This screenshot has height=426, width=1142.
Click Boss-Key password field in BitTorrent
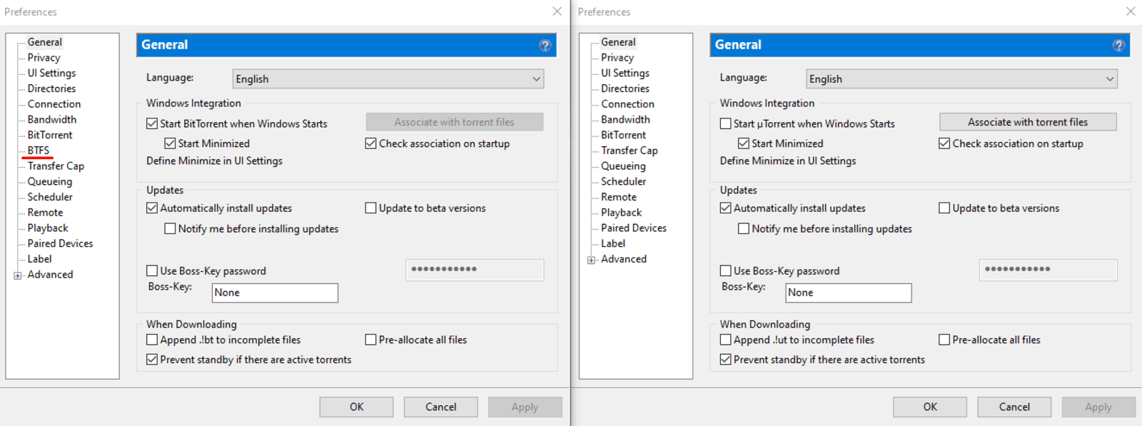[475, 270]
